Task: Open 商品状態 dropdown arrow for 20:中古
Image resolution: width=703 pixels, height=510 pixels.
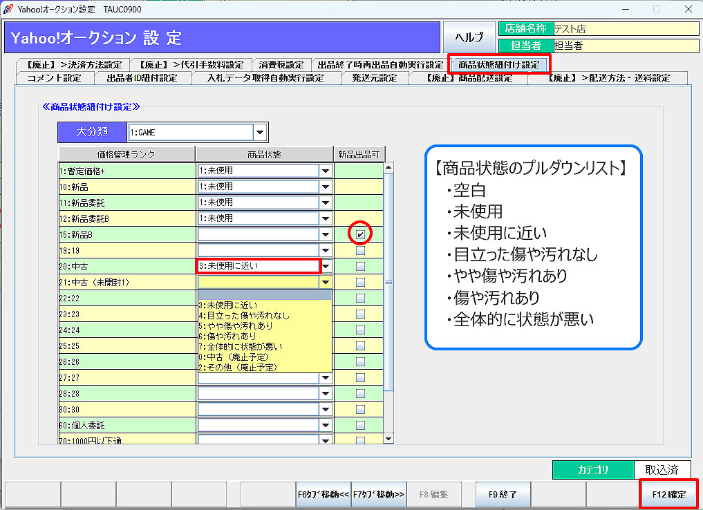Action: (x=325, y=266)
